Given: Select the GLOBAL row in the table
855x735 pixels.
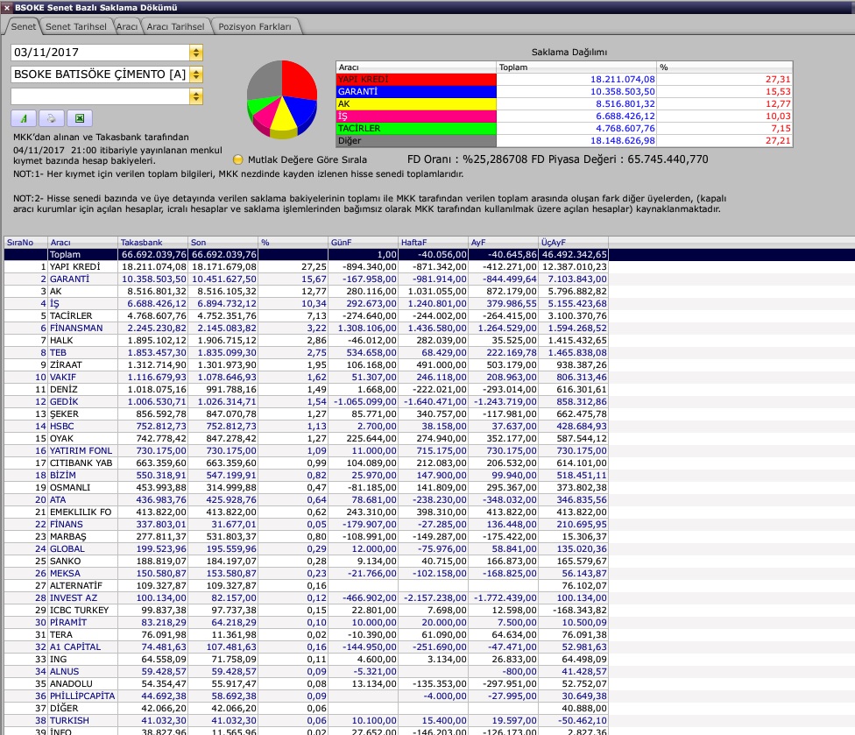Looking at the screenshot, I should point(306,549).
